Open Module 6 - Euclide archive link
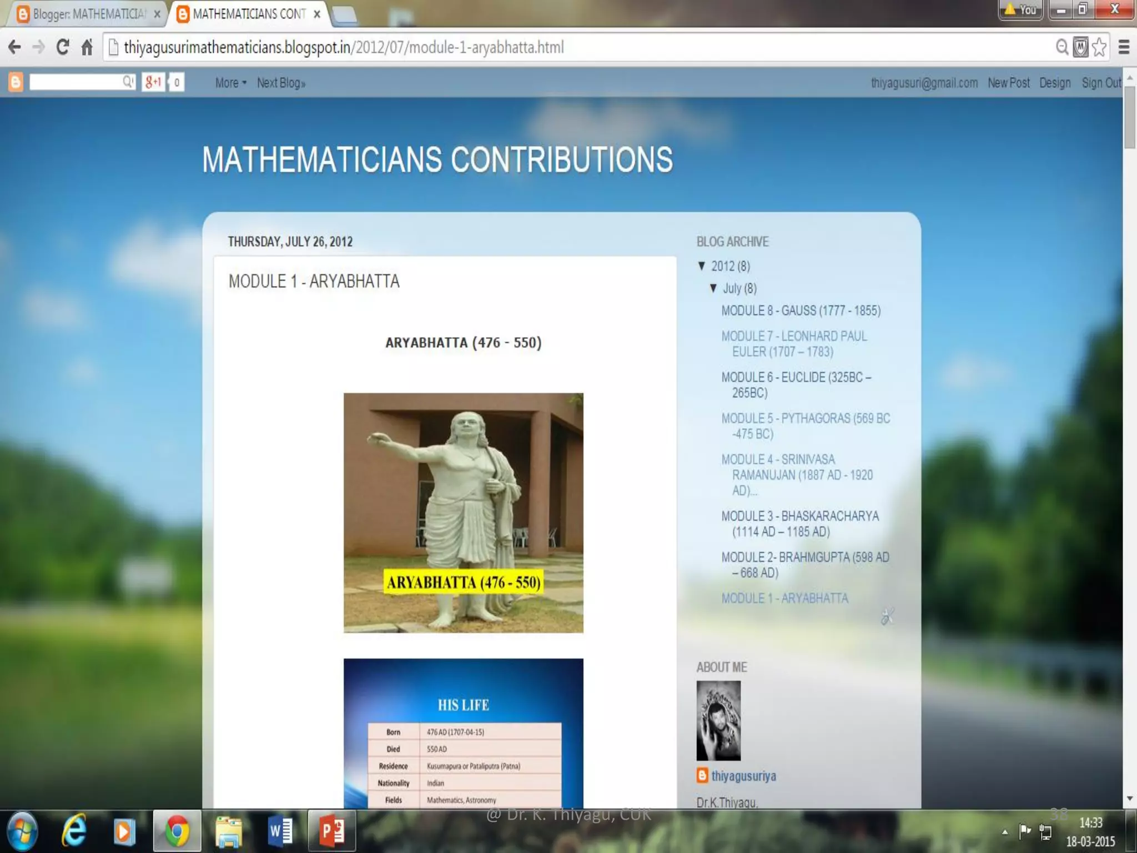This screenshot has height=853, width=1137. pyautogui.click(x=797, y=385)
